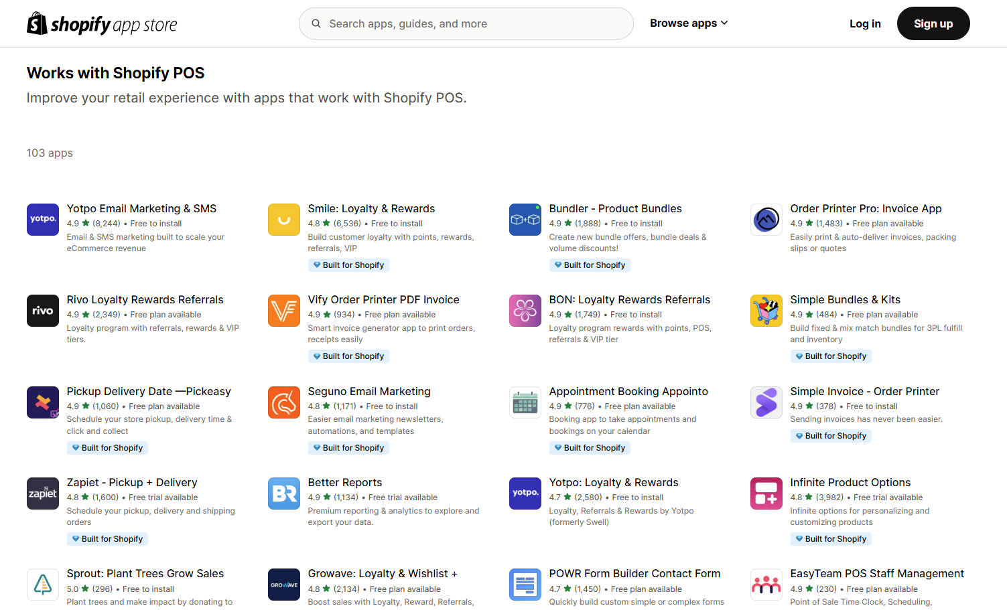Open the Pickeasy app icon

coord(43,402)
